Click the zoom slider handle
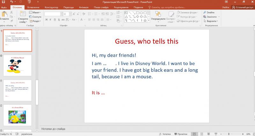 pos(229,134)
